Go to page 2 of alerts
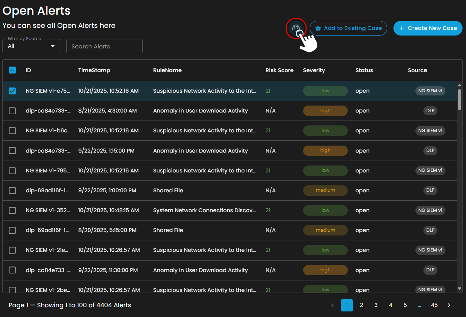Image resolution: width=466 pixels, height=317 pixels. (361, 305)
